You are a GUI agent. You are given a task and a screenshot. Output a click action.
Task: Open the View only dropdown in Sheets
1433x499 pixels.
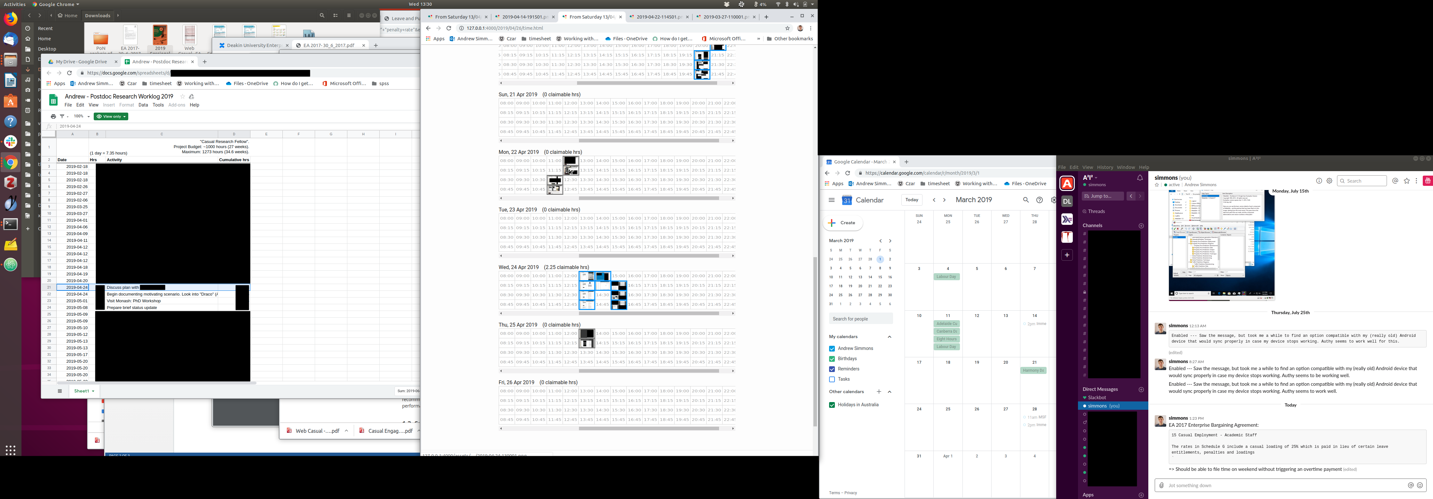[x=111, y=116]
